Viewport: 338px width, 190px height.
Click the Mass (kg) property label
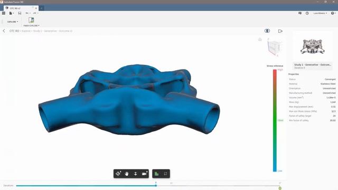(x=294, y=102)
